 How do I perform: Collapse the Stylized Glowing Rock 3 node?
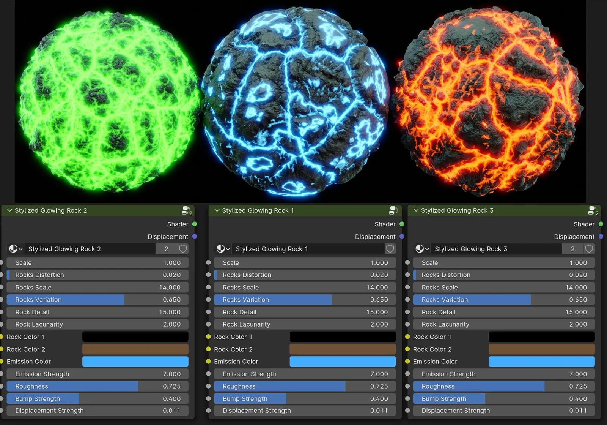pos(415,210)
